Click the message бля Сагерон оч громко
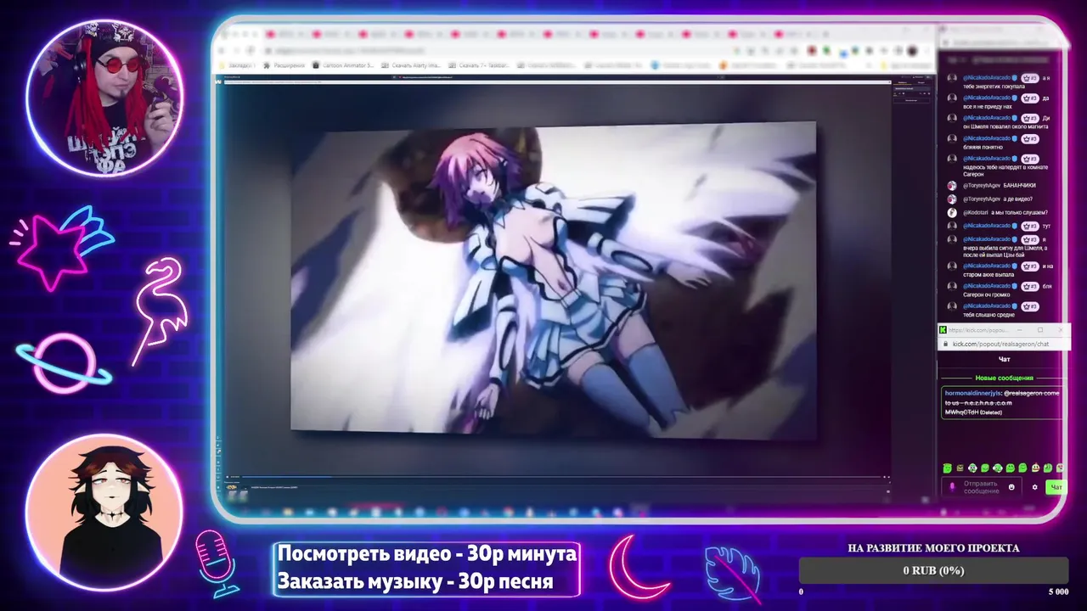1087x611 pixels. click(x=998, y=290)
